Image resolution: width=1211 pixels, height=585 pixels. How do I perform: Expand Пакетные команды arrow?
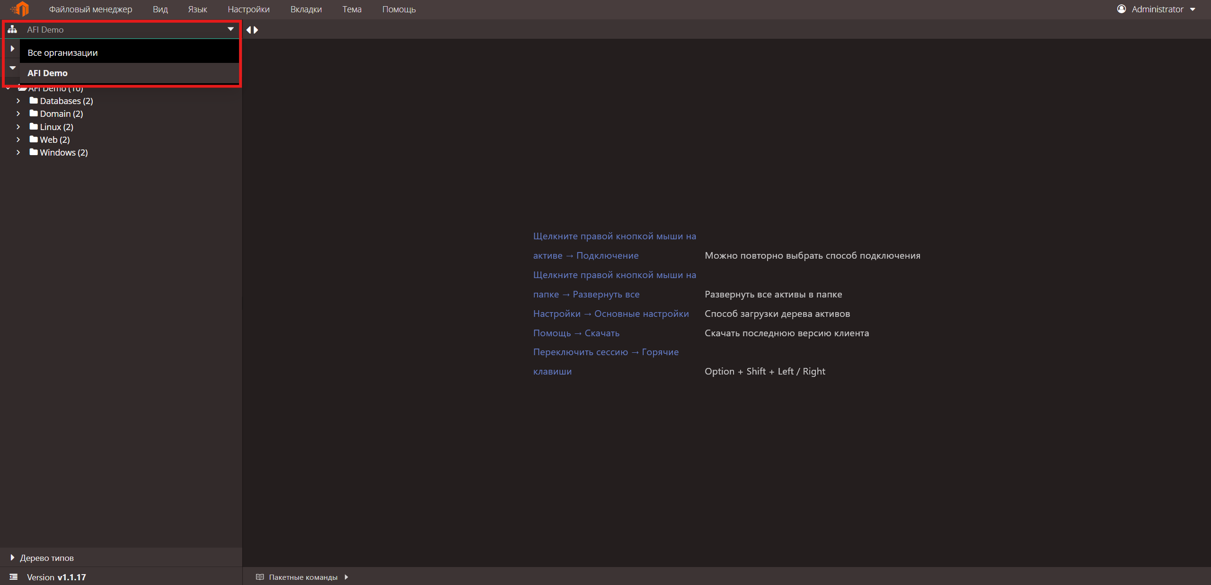pyautogui.click(x=346, y=577)
